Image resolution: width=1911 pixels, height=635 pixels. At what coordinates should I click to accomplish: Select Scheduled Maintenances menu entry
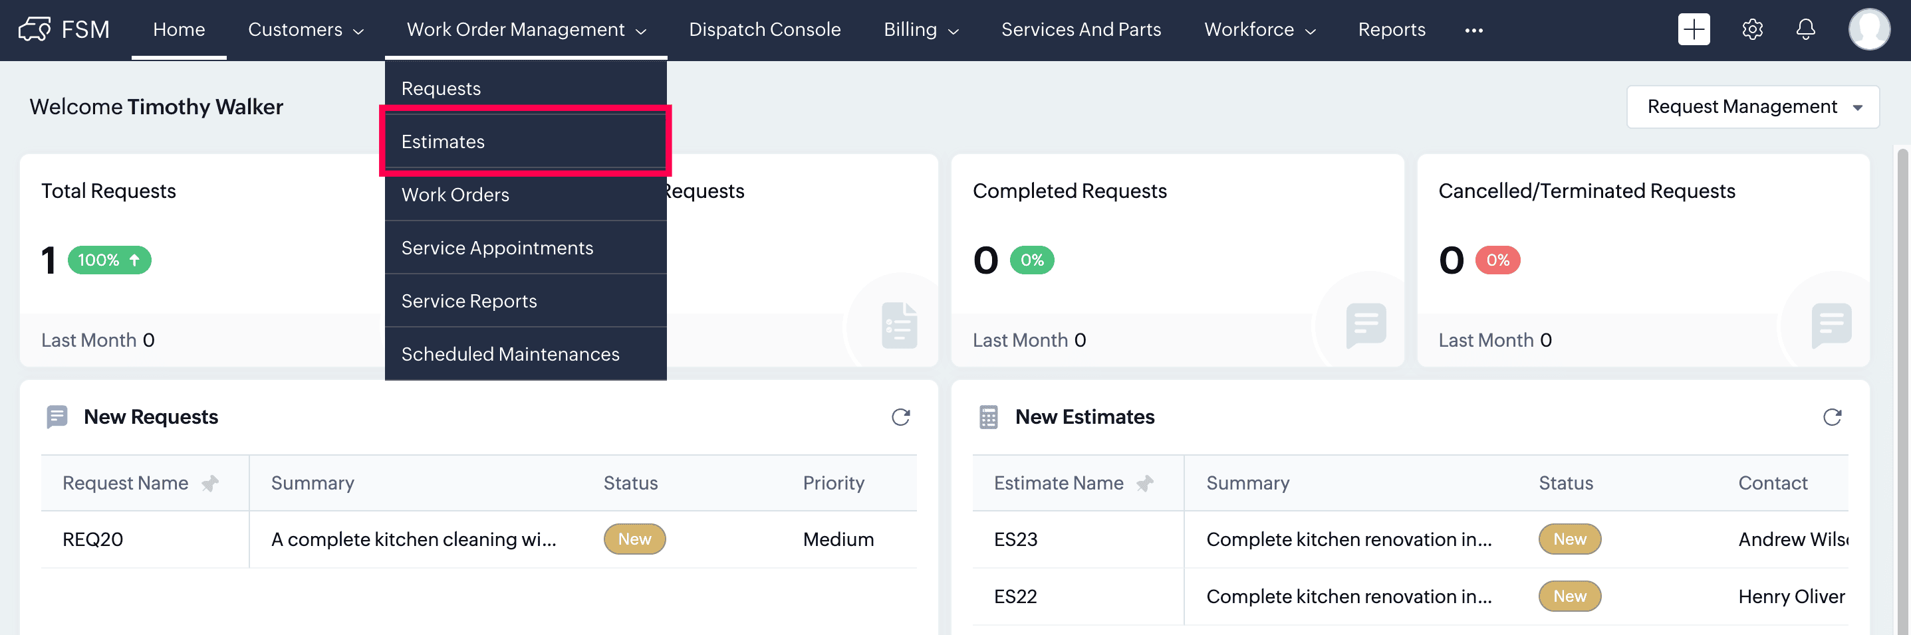click(x=509, y=354)
